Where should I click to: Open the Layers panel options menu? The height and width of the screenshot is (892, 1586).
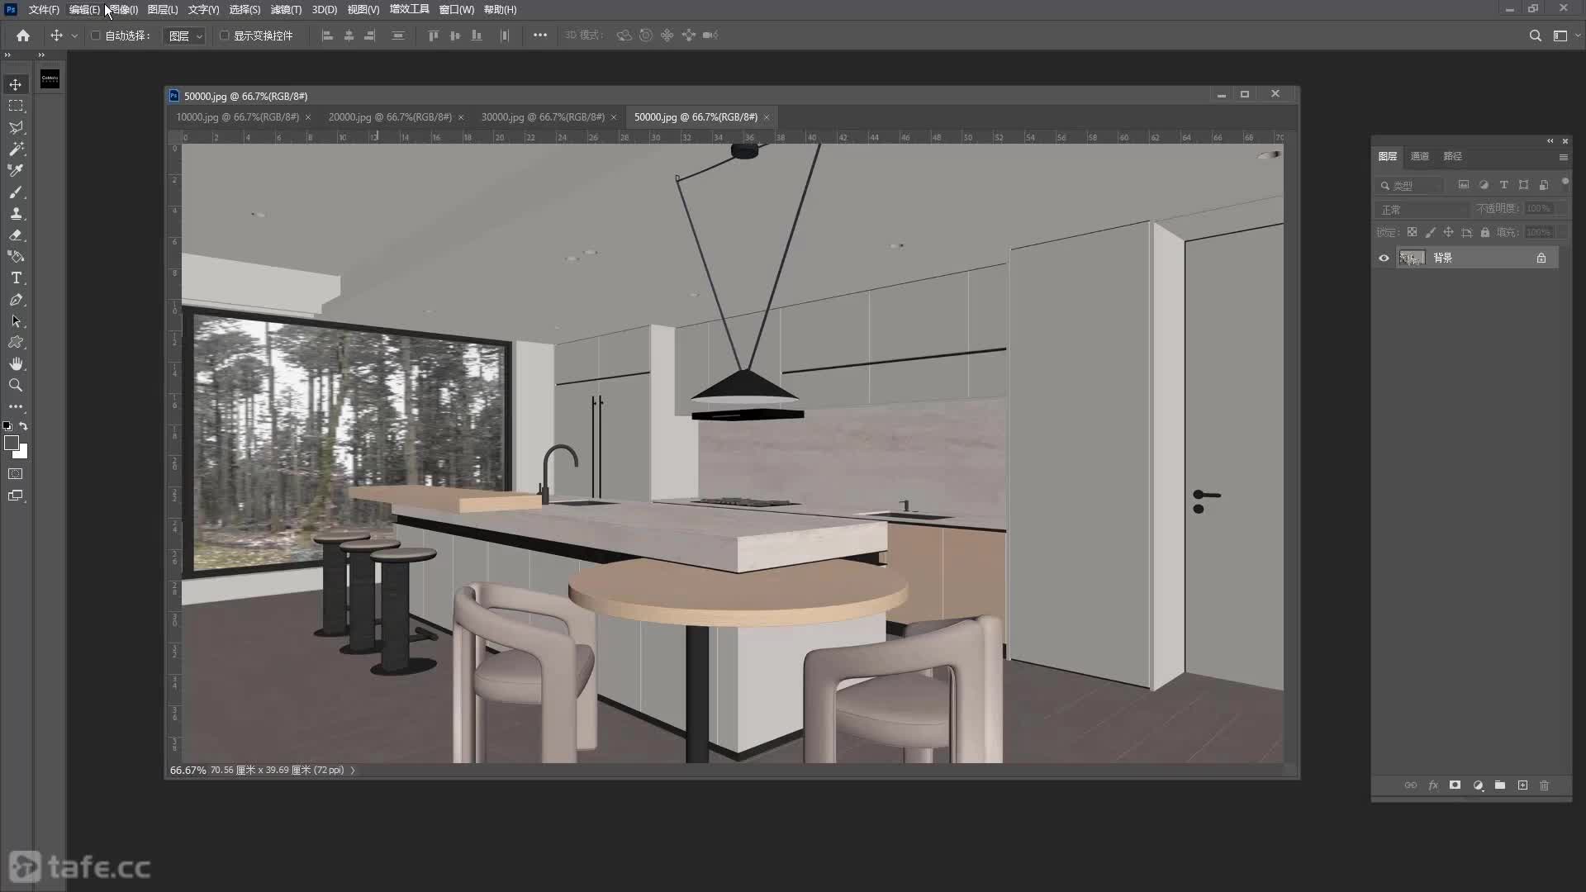(x=1563, y=157)
